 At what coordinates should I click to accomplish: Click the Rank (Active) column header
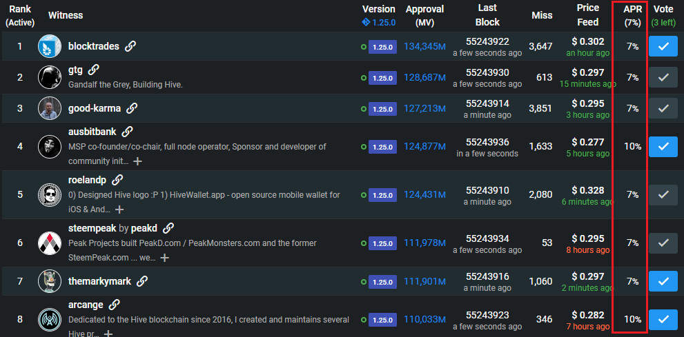20,16
